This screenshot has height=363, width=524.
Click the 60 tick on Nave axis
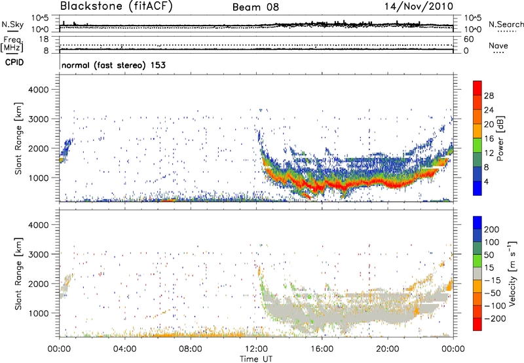click(468, 39)
